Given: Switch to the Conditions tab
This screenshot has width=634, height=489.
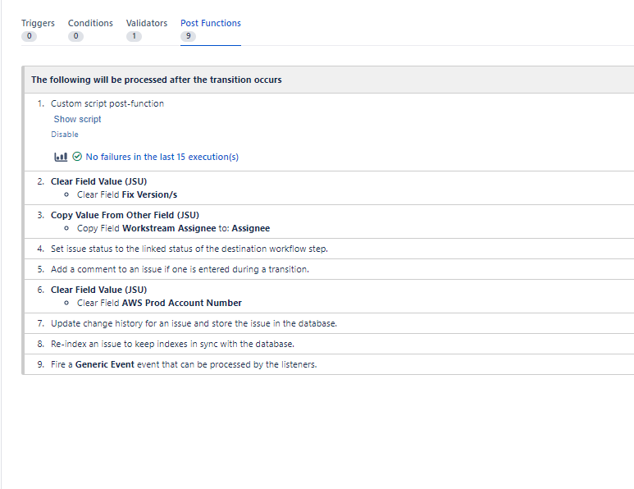Looking at the screenshot, I should [x=90, y=23].
